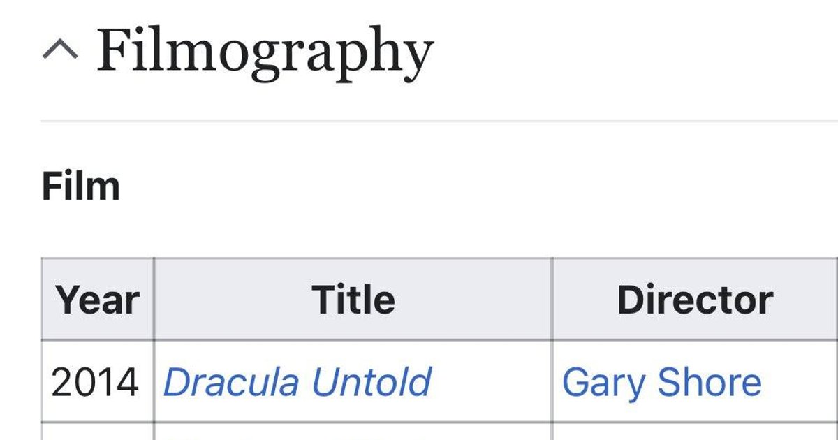Viewport: 838px width, 440px height.
Task: Click the partially visible title cell below Dracula Untold
Action: 353,432
